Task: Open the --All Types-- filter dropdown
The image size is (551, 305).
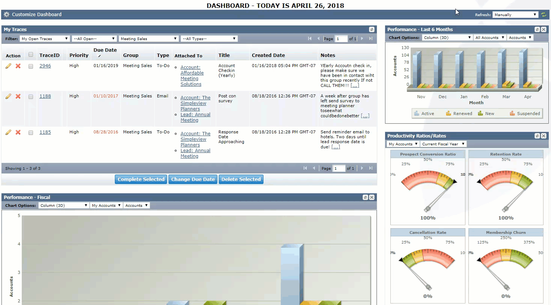Action: pos(209,39)
